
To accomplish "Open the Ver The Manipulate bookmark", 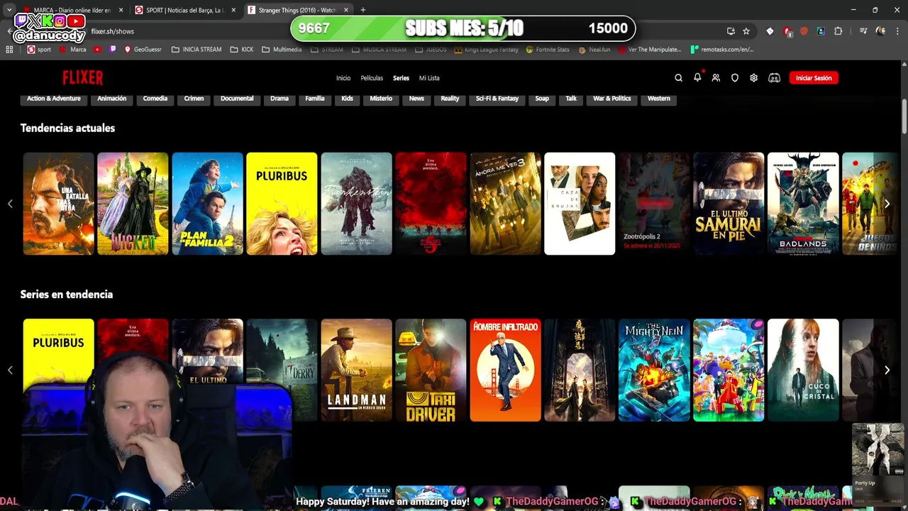I will click(x=650, y=50).
